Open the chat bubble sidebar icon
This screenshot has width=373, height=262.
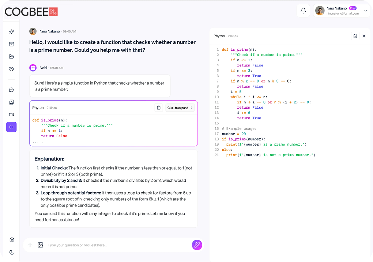11,90
